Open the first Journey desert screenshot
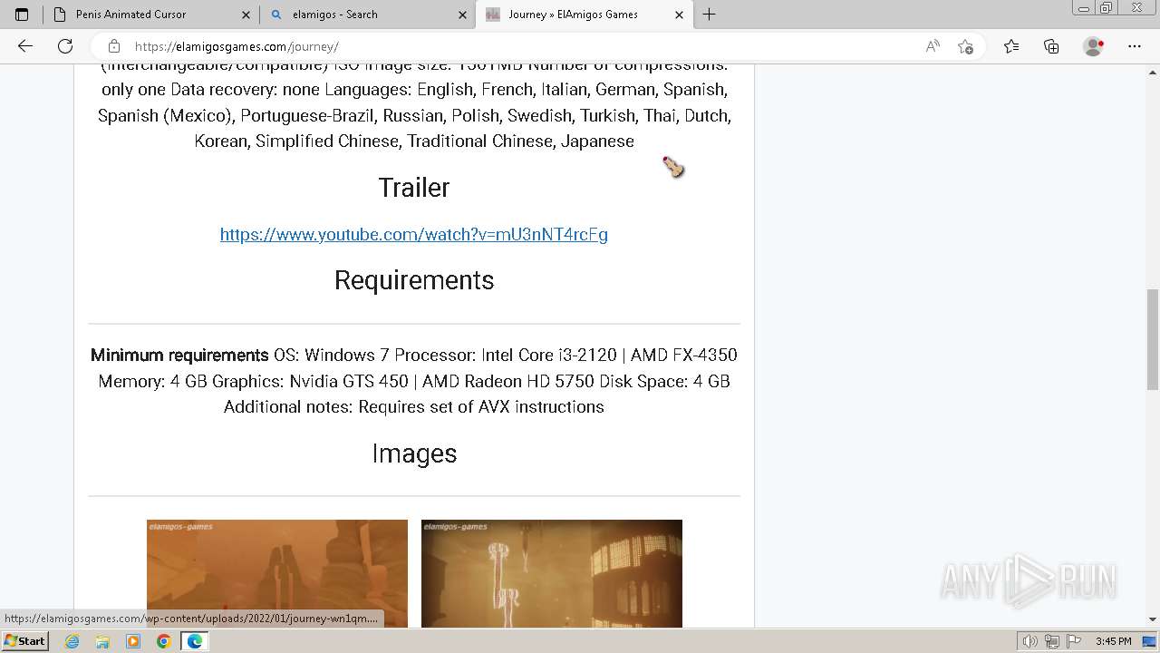This screenshot has width=1160, height=653. coord(277,573)
